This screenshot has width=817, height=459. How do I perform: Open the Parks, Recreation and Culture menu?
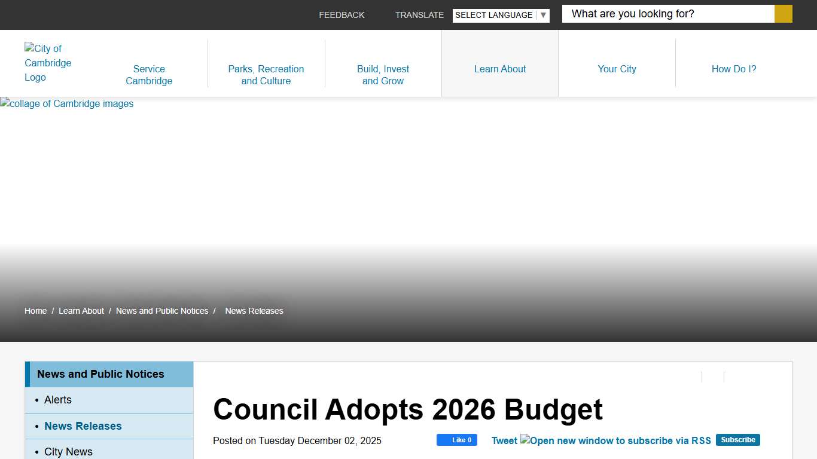(266, 75)
